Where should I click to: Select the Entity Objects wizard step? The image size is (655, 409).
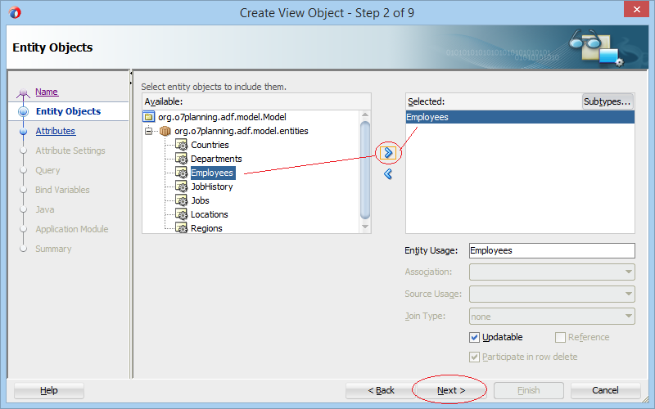pyautogui.click(x=68, y=111)
